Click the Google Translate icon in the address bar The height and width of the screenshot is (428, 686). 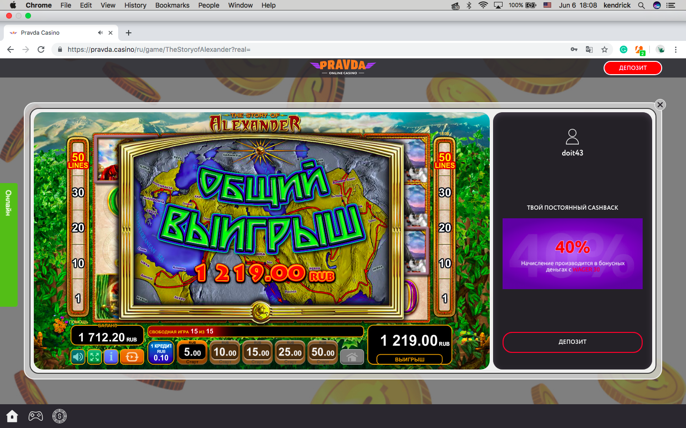click(x=589, y=49)
